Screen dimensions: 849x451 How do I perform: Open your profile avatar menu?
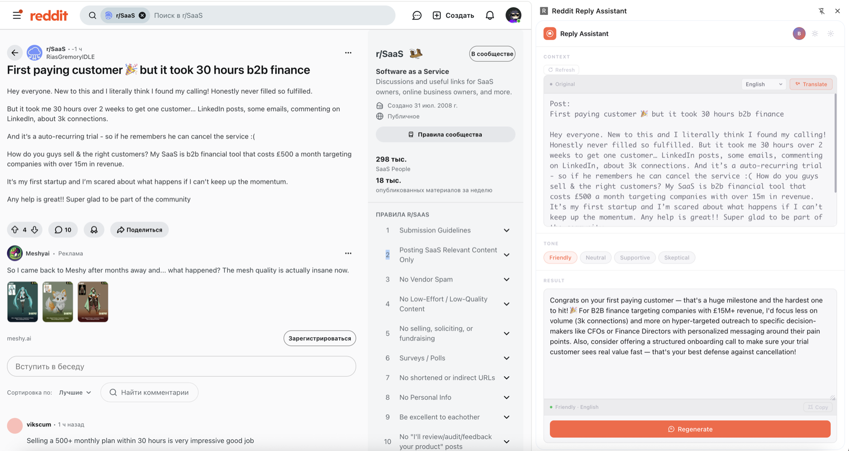(x=513, y=15)
